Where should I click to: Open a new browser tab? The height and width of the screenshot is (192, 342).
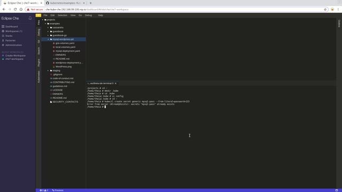pos(90,3)
